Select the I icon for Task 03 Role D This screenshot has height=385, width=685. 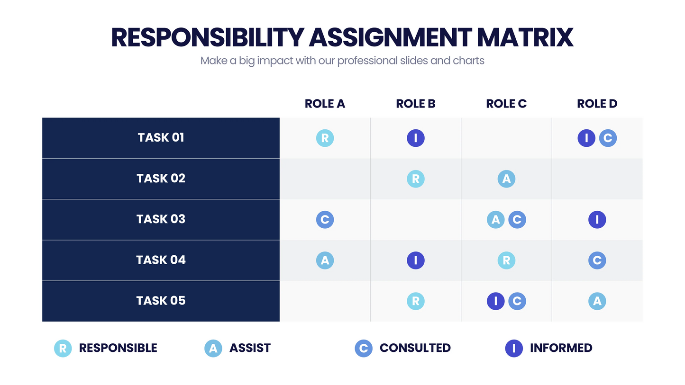597,219
